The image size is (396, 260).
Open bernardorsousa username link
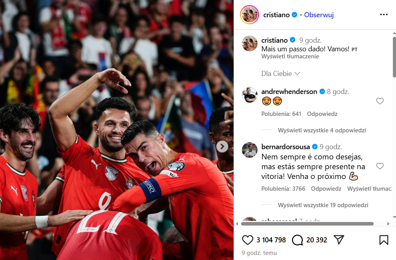[285, 147]
